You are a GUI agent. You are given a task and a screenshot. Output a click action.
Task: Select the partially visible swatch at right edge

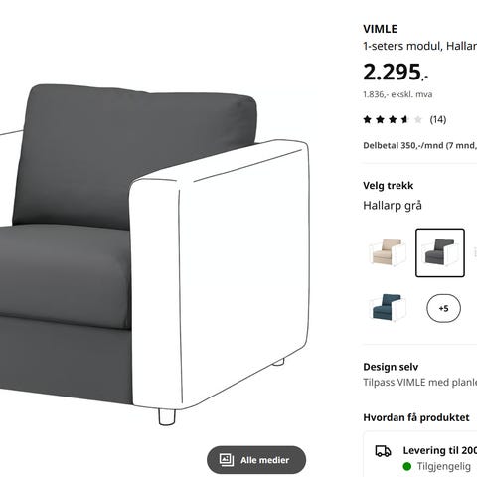[475, 252]
